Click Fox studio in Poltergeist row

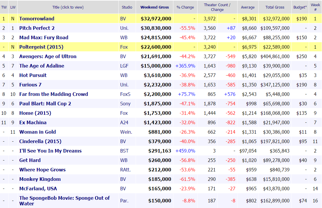tap(124, 47)
